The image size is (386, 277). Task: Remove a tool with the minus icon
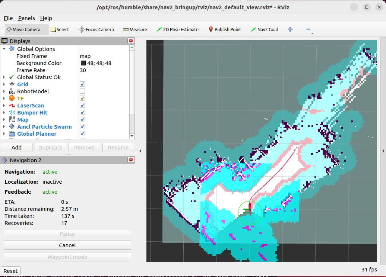[308, 29]
